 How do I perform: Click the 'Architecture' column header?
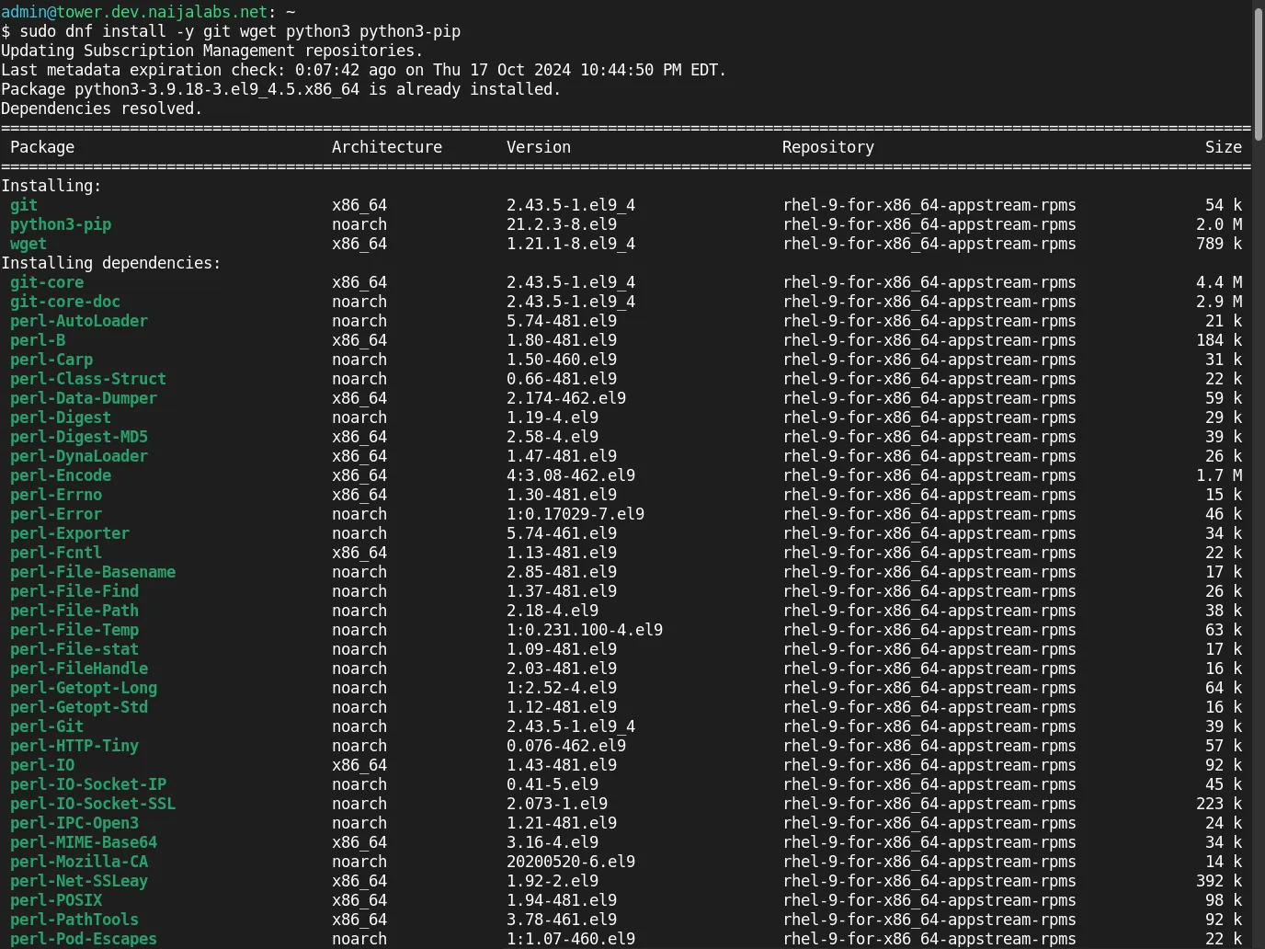[387, 147]
